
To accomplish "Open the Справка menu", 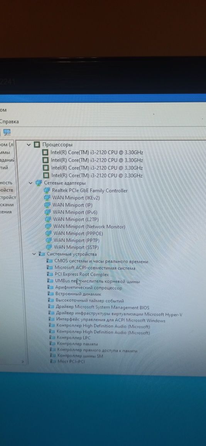I will point(9,122).
